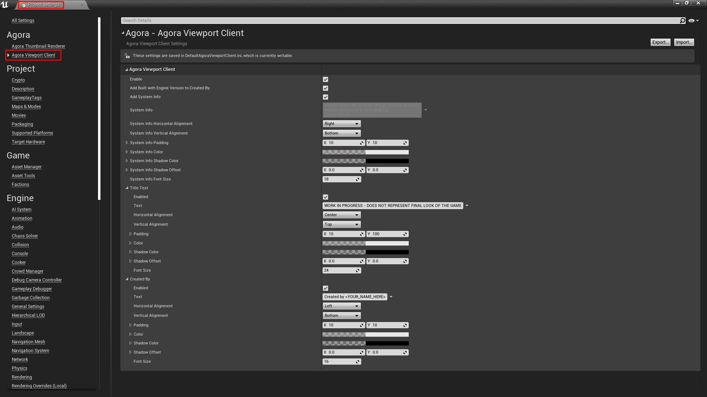Toggle Add Built with Engine Version checkbox
This screenshot has height=397, width=707.
[326, 88]
